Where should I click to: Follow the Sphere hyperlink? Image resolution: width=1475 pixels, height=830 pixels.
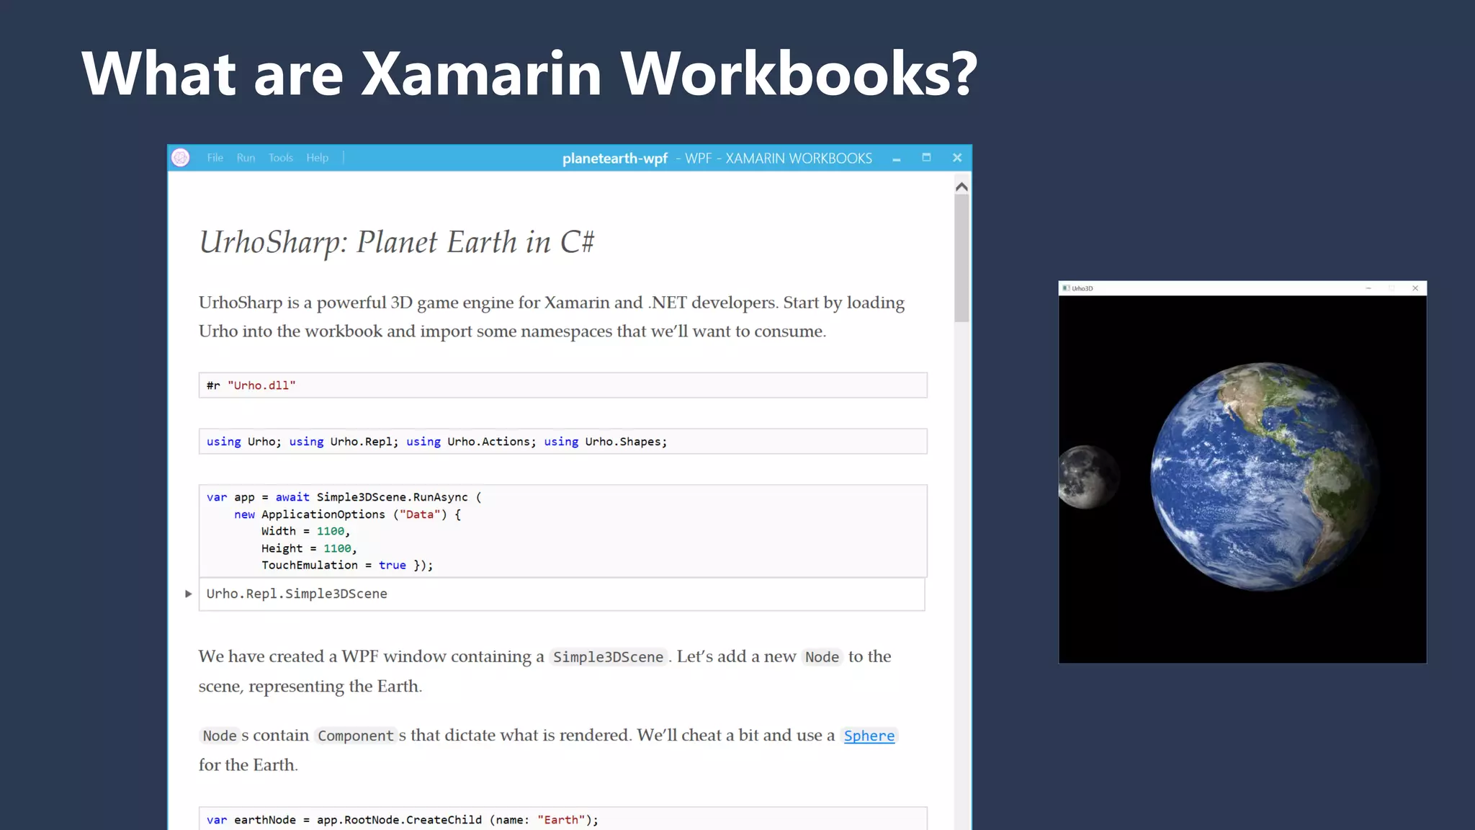point(869,736)
